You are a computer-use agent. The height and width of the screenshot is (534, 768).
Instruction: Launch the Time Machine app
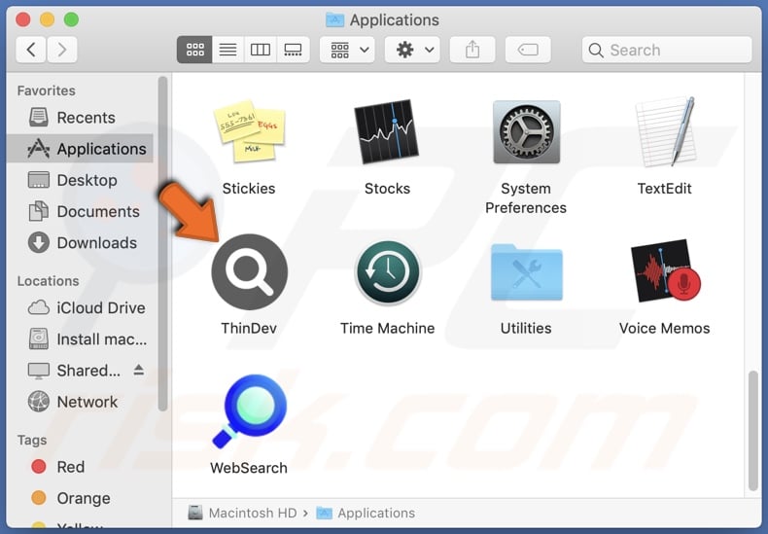pyautogui.click(x=387, y=274)
